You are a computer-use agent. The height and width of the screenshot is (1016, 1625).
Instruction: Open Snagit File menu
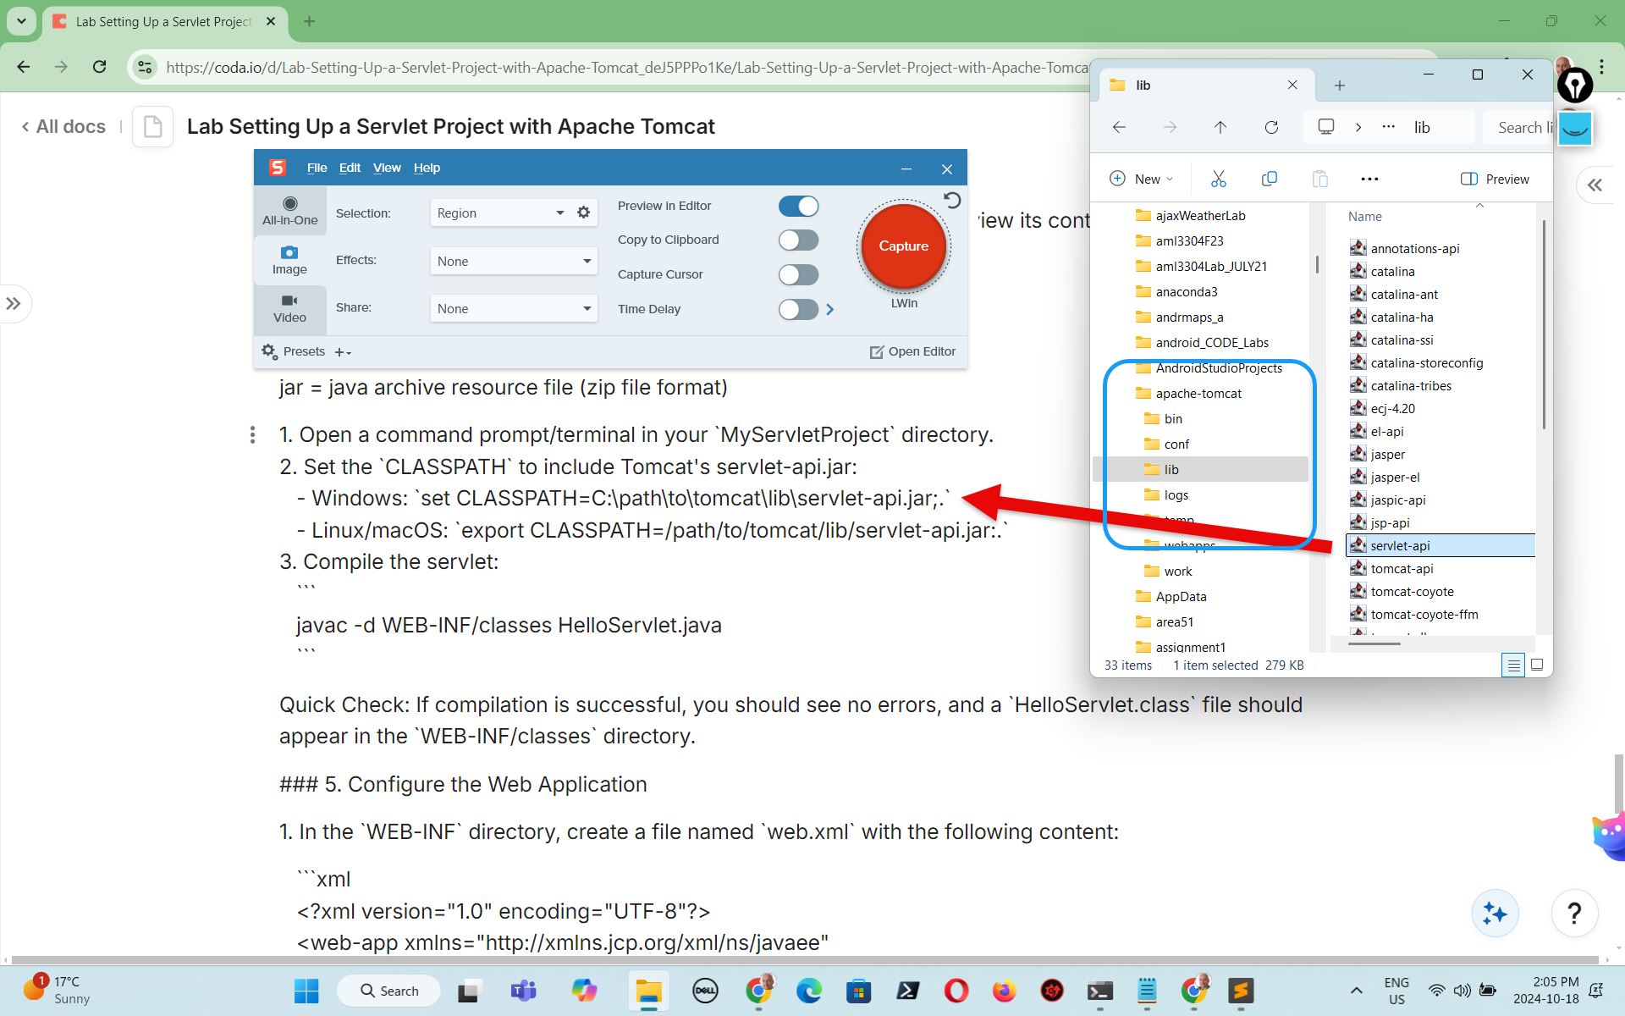click(x=317, y=168)
